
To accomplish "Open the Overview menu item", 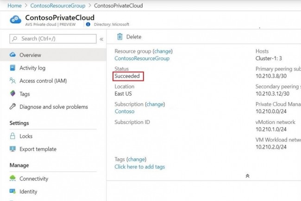I will pyautogui.click(x=53, y=55).
